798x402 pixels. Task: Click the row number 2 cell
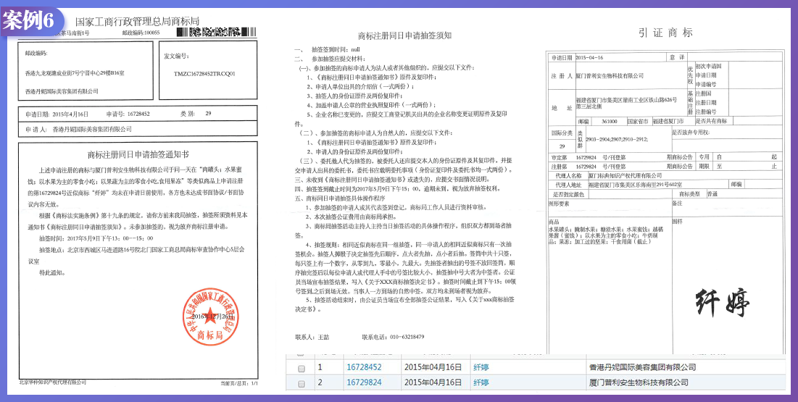coord(320,382)
